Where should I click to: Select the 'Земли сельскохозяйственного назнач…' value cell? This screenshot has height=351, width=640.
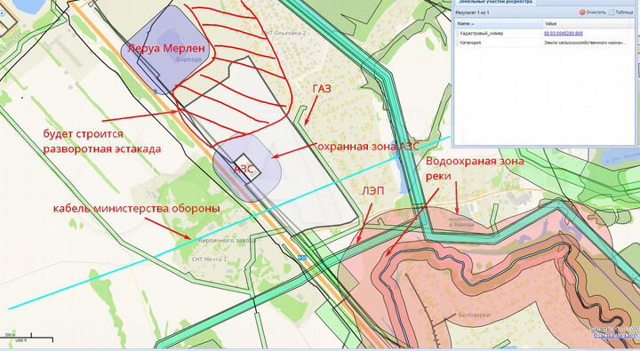pyautogui.click(x=584, y=43)
